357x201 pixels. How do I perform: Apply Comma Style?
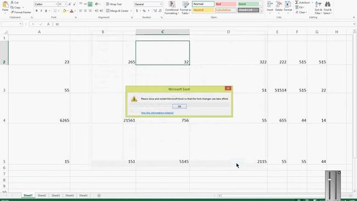149,11
